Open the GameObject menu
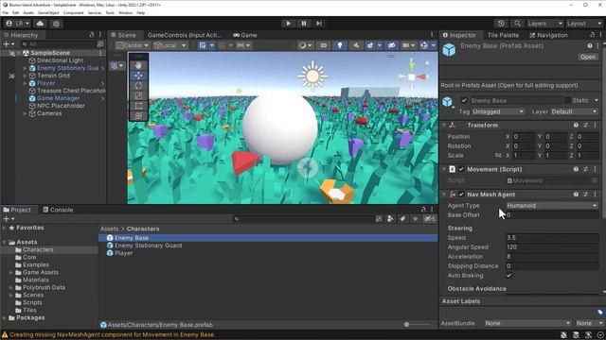This screenshot has height=340, width=606. 48,12
